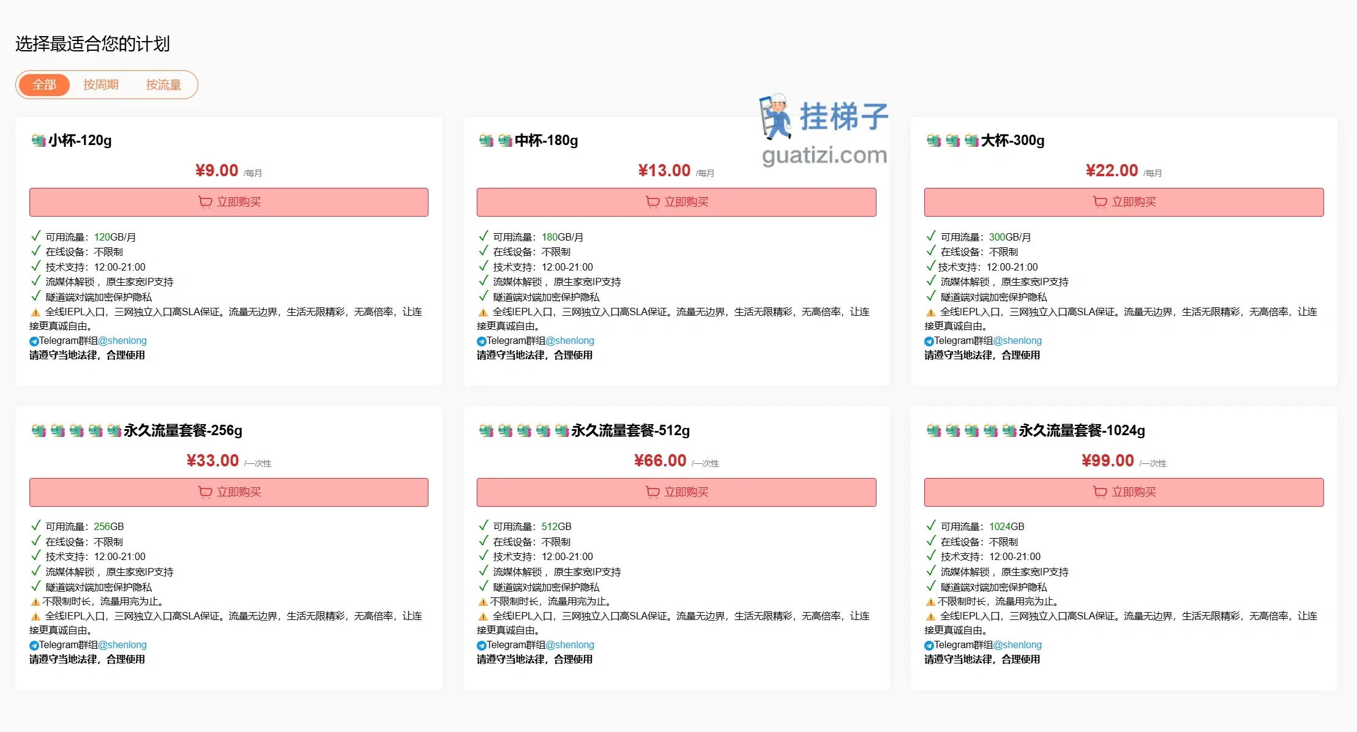Viewport: 1357px width, 732px height.
Task: Switch to the 按流量 tab
Action: 163,84
